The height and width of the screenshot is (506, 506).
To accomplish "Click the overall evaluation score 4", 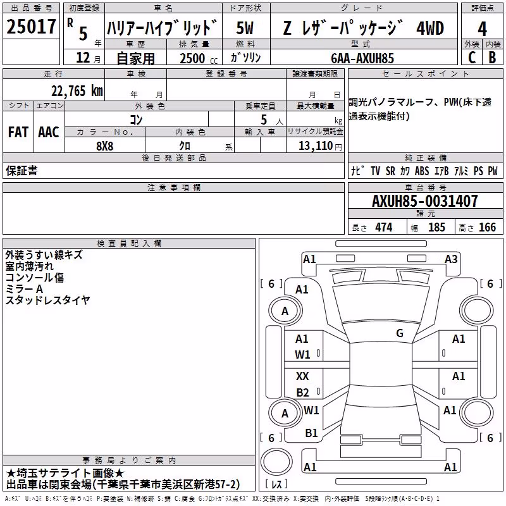I will click(482, 28).
